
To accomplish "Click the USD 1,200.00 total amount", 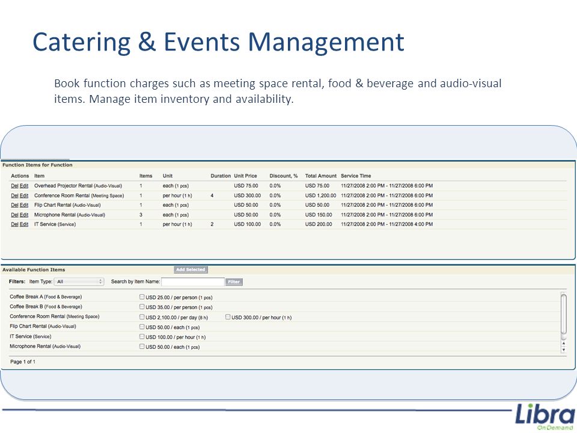I will point(320,195).
